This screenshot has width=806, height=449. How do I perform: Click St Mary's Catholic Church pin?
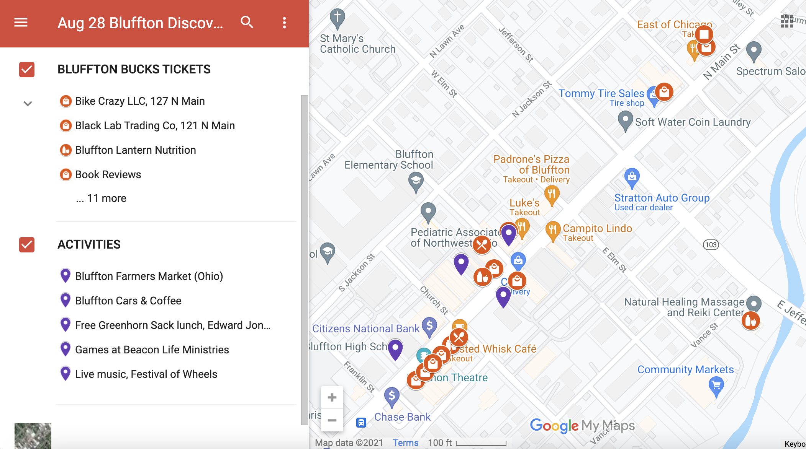337,18
